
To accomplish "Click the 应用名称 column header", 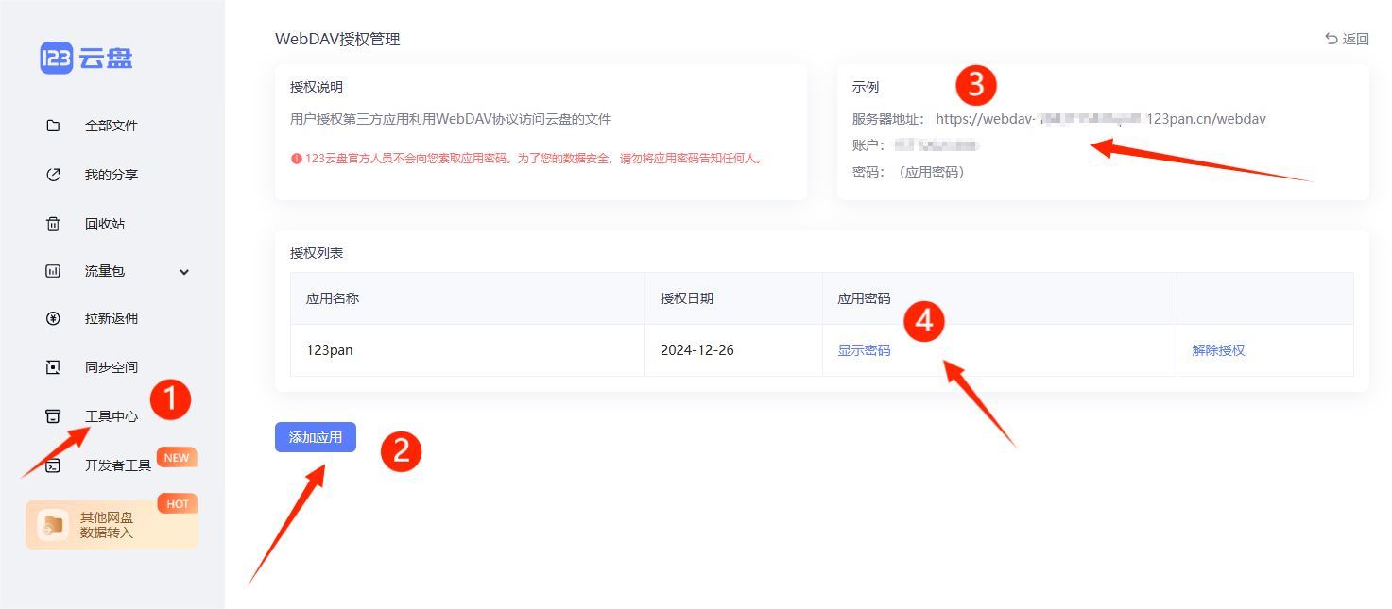I will click(333, 298).
